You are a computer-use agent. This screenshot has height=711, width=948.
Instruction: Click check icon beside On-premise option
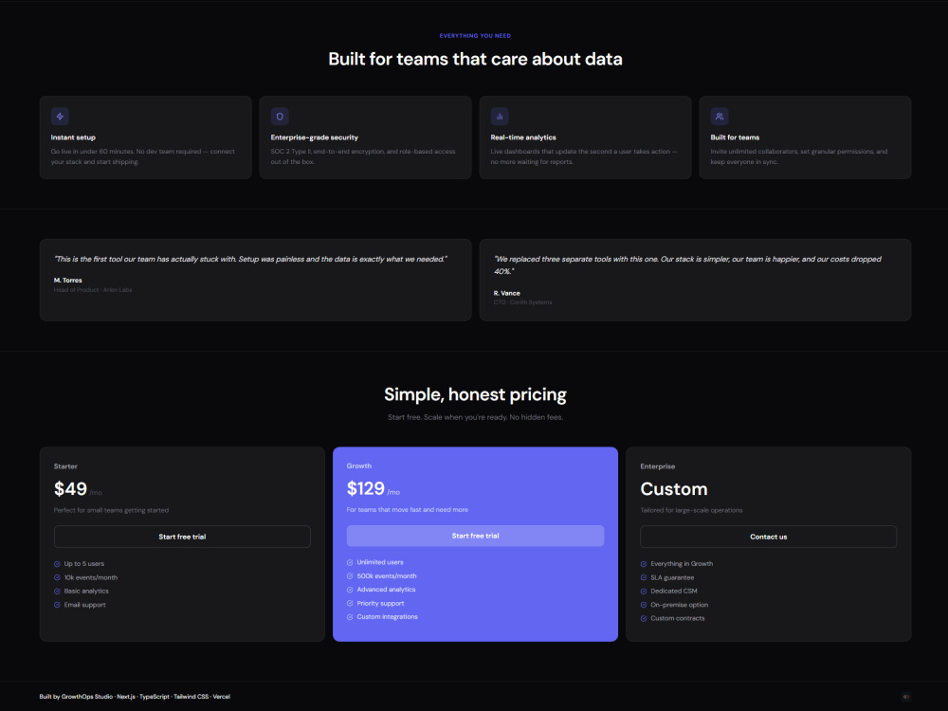[x=644, y=605]
